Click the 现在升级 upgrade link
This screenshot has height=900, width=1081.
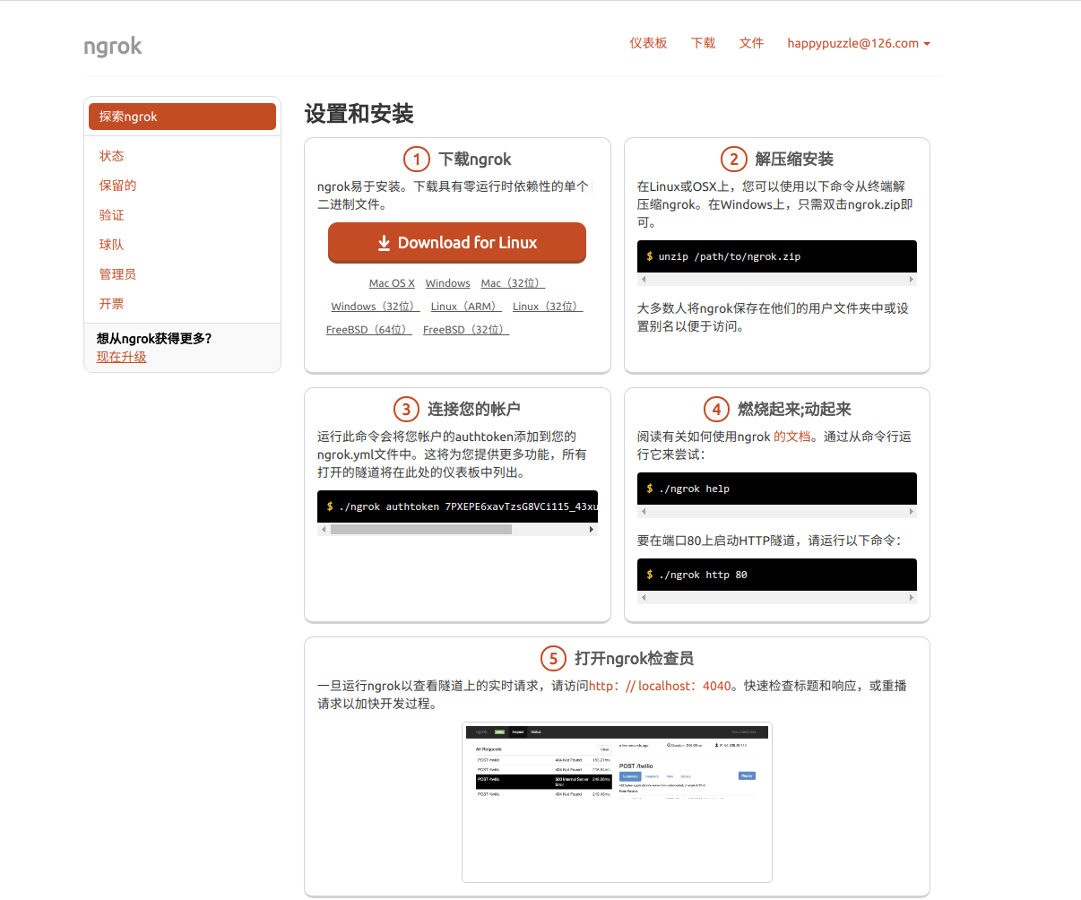[121, 357]
